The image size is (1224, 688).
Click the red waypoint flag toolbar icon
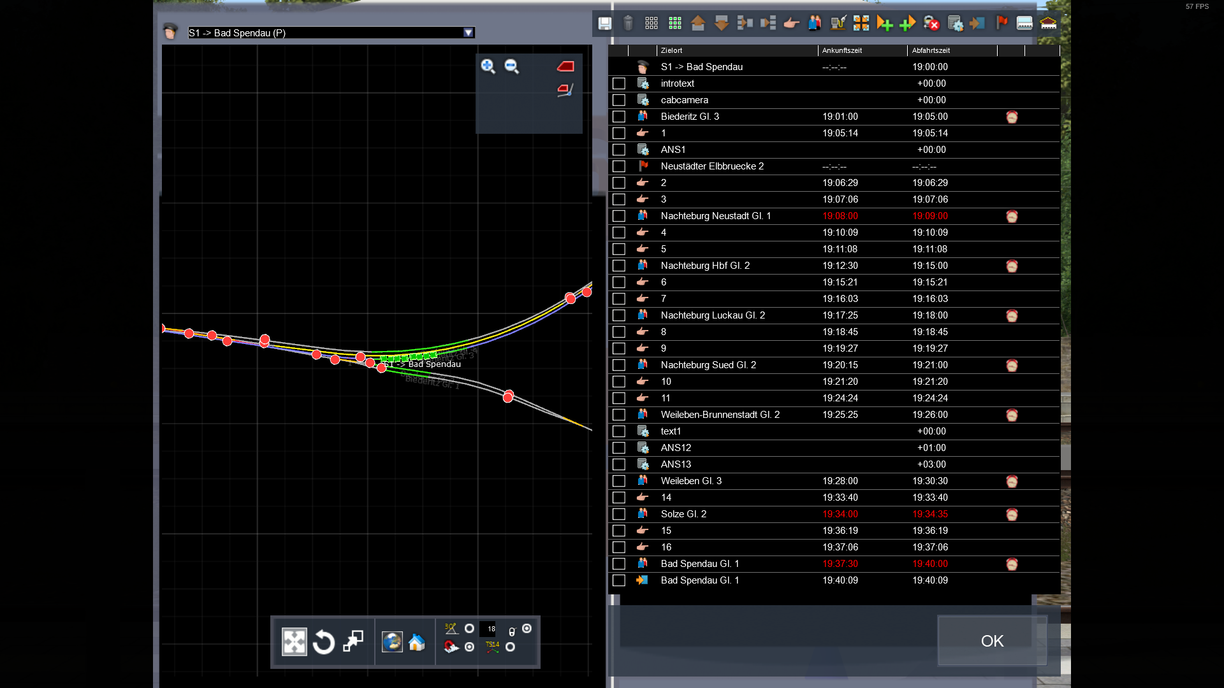point(1002,24)
